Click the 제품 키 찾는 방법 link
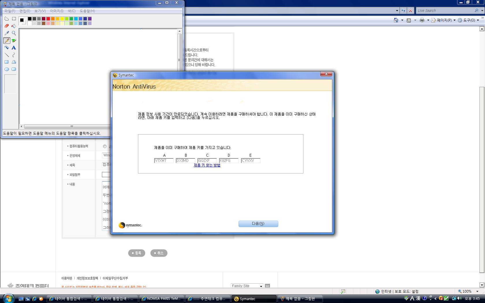The height and width of the screenshot is (303, 485). 207,165
